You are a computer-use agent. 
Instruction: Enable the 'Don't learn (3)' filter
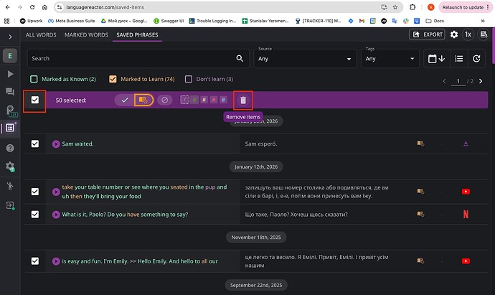tap(189, 79)
